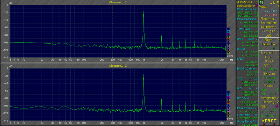The image size is (280, 126).
Task: Start the measurement with the Start button
Action: (x=269, y=120)
